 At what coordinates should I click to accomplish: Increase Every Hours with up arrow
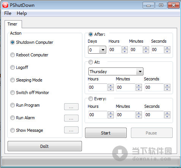click(x=111, y=113)
